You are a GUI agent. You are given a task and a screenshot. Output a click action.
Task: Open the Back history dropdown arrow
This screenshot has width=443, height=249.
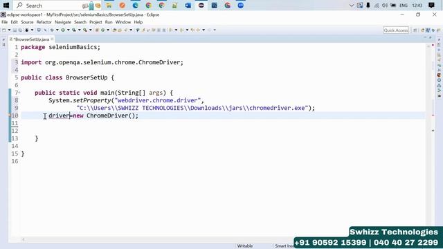click(204, 30)
